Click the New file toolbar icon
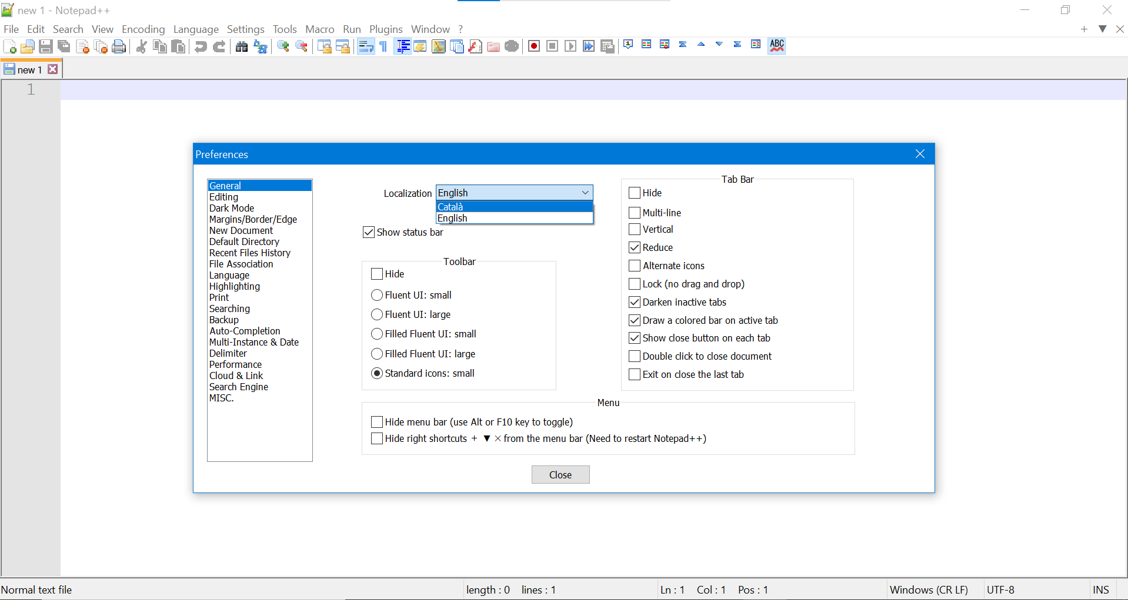The width and height of the screenshot is (1128, 600). [x=10, y=46]
